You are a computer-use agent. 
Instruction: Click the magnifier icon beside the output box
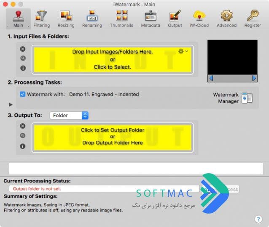(22, 136)
